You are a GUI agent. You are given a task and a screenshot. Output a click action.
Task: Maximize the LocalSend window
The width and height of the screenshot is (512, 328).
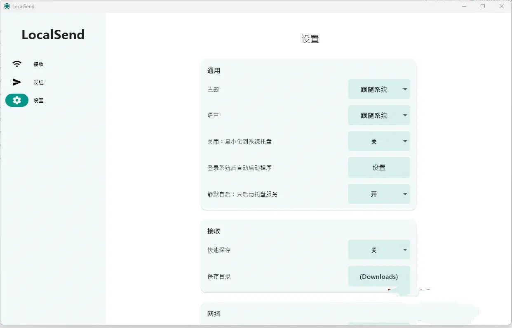click(x=483, y=6)
